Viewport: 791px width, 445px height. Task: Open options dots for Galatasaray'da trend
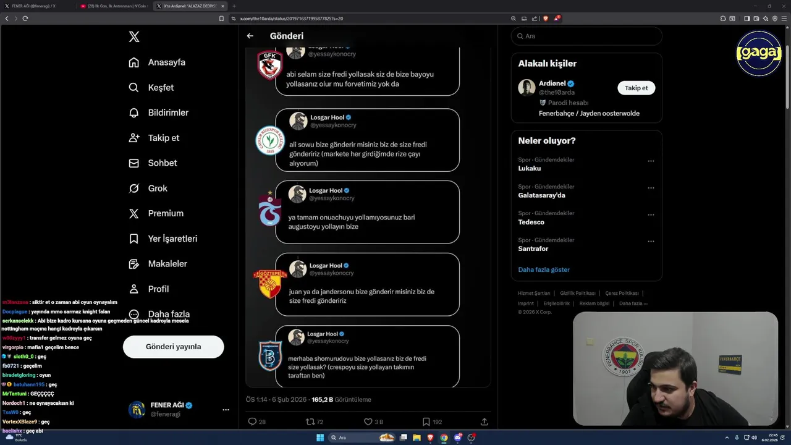tap(651, 188)
